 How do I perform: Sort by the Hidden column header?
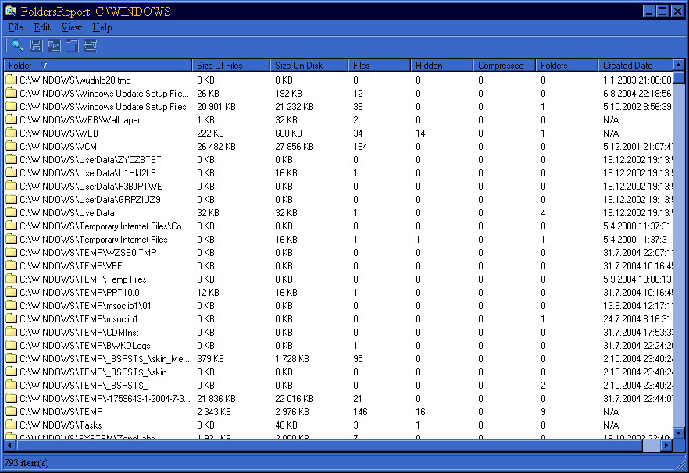(x=441, y=65)
